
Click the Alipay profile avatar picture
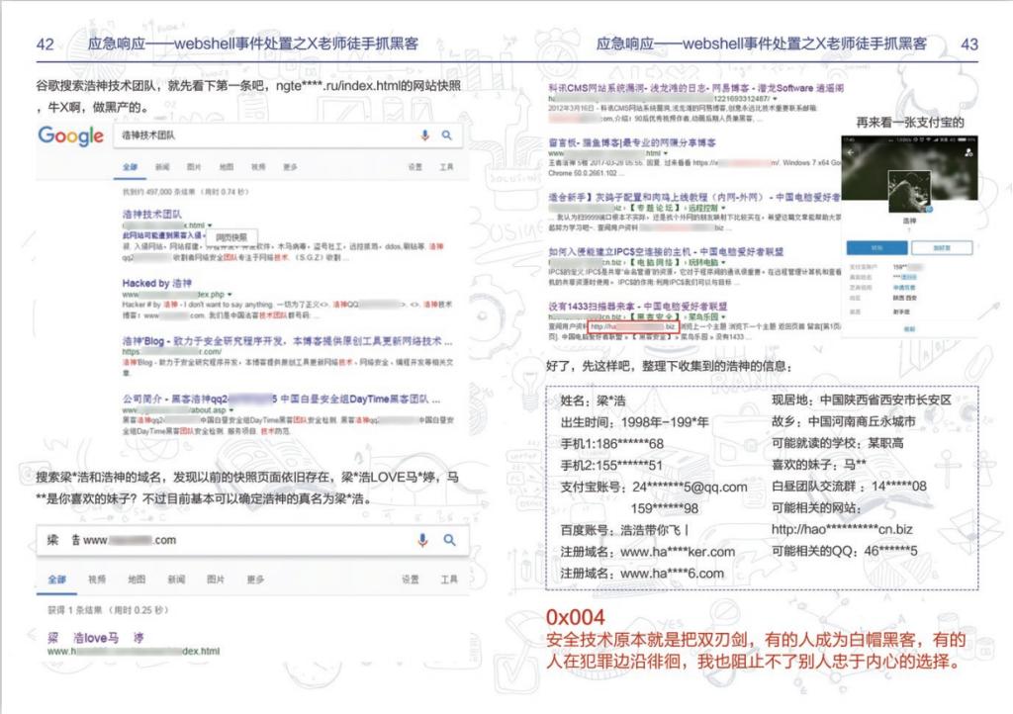point(908,192)
